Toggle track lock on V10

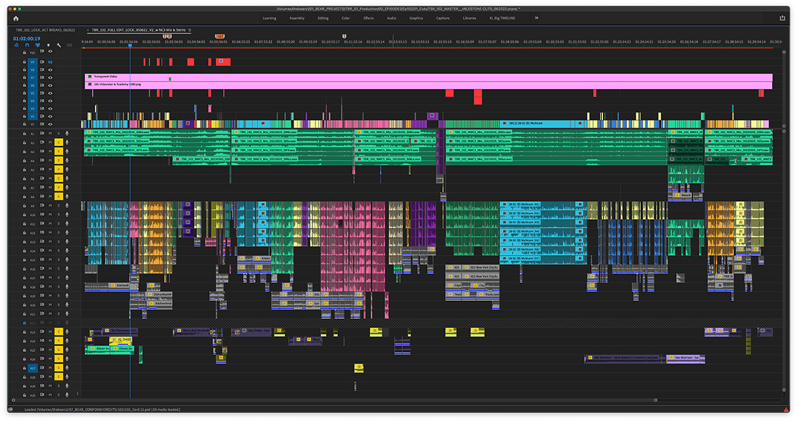coord(25,52)
